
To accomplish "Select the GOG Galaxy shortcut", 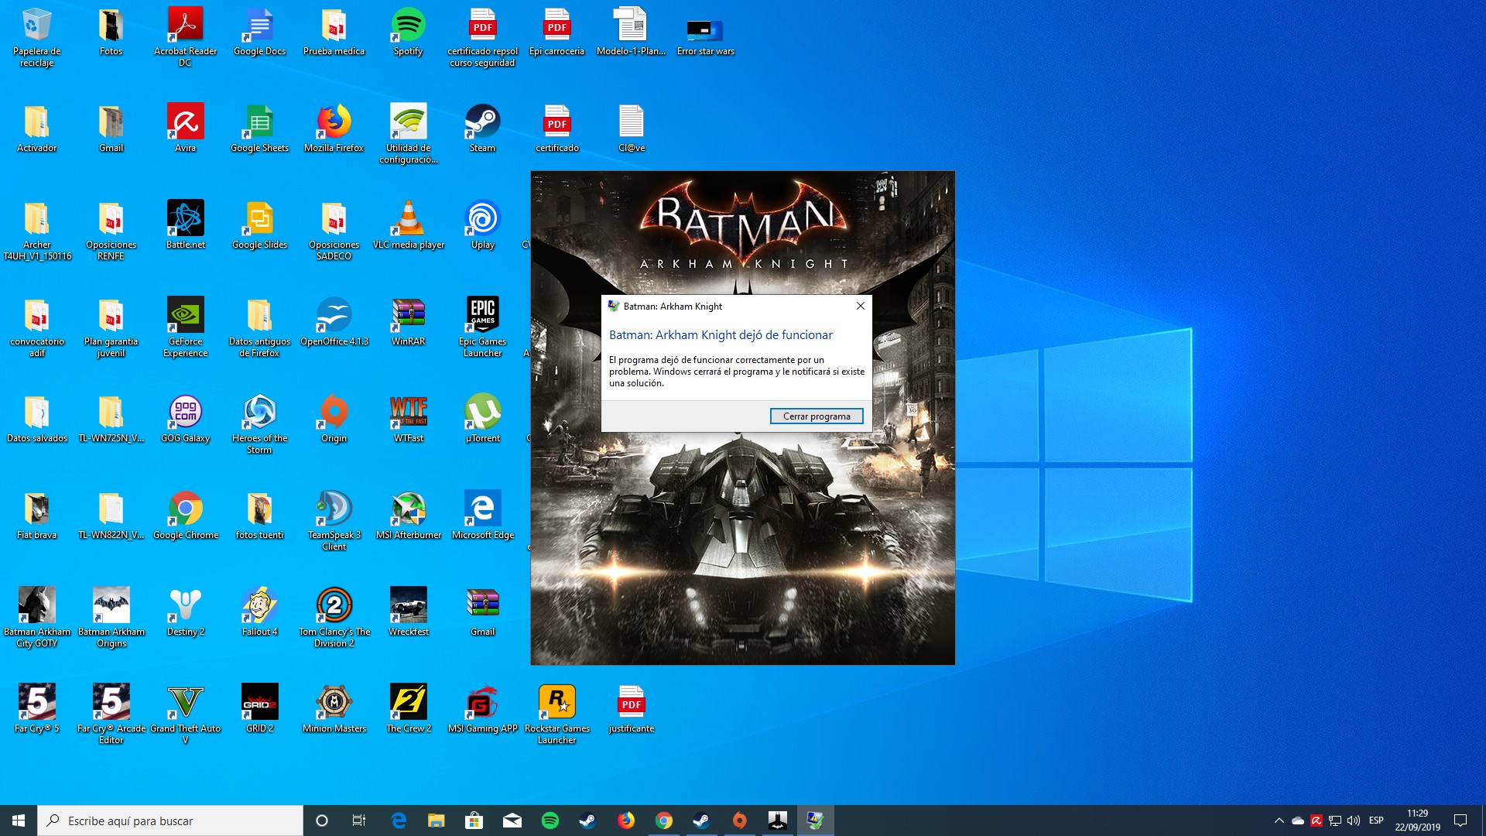I will [185, 418].
